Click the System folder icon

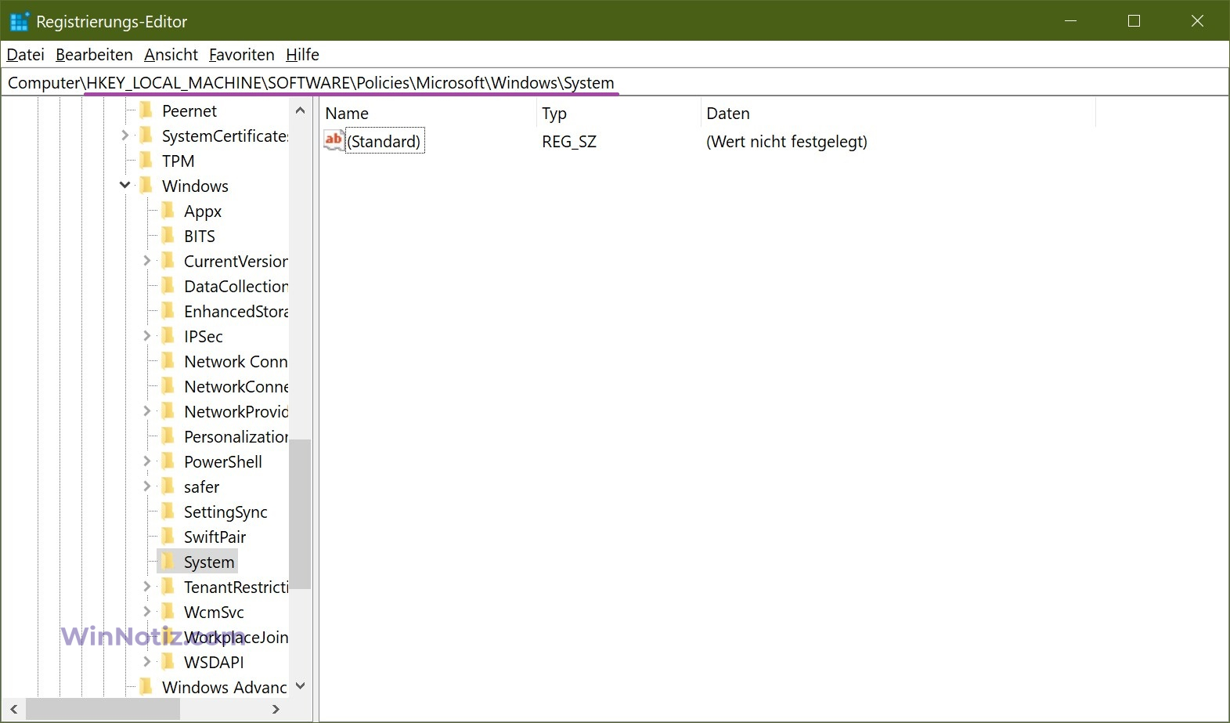coord(168,562)
